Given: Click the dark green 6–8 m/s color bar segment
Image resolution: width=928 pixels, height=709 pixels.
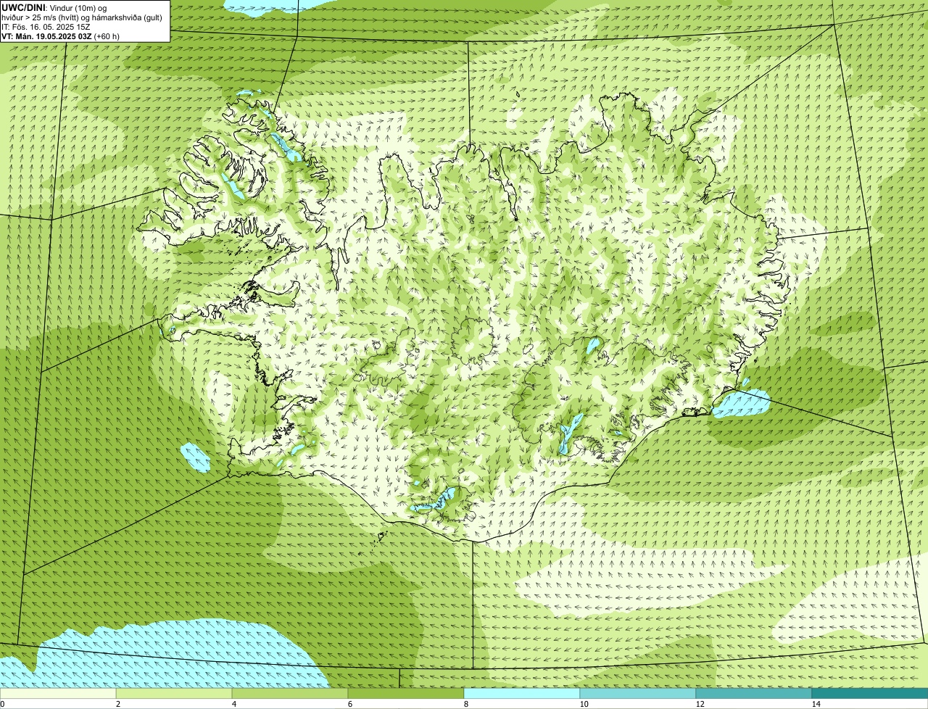Looking at the screenshot, I should click(x=406, y=693).
